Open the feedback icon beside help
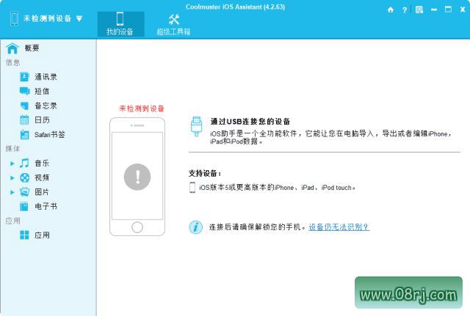This screenshot has width=470, height=316. [x=418, y=10]
